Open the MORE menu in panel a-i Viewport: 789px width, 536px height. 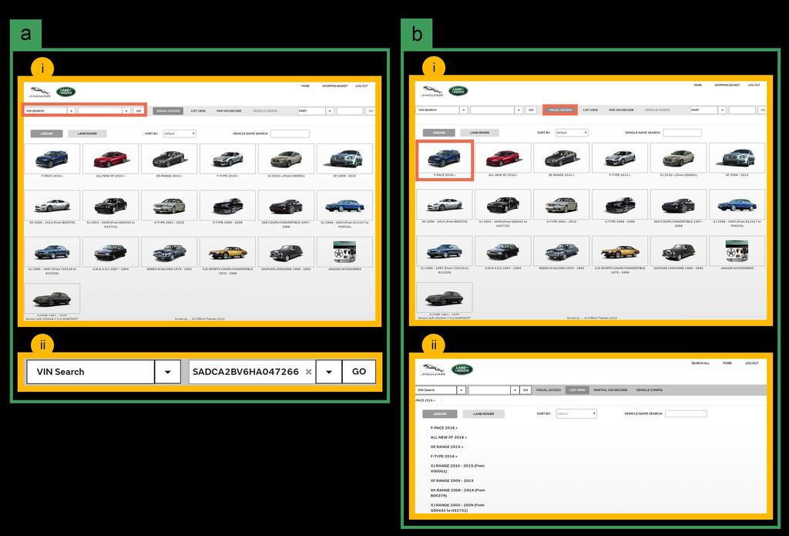click(305, 86)
